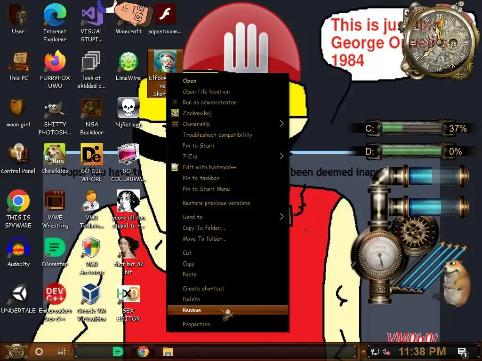Image resolution: width=482 pixels, height=361 pixels.
Task: Open the BOT COLLABVM icon
Action: click(x=128, y=163)
